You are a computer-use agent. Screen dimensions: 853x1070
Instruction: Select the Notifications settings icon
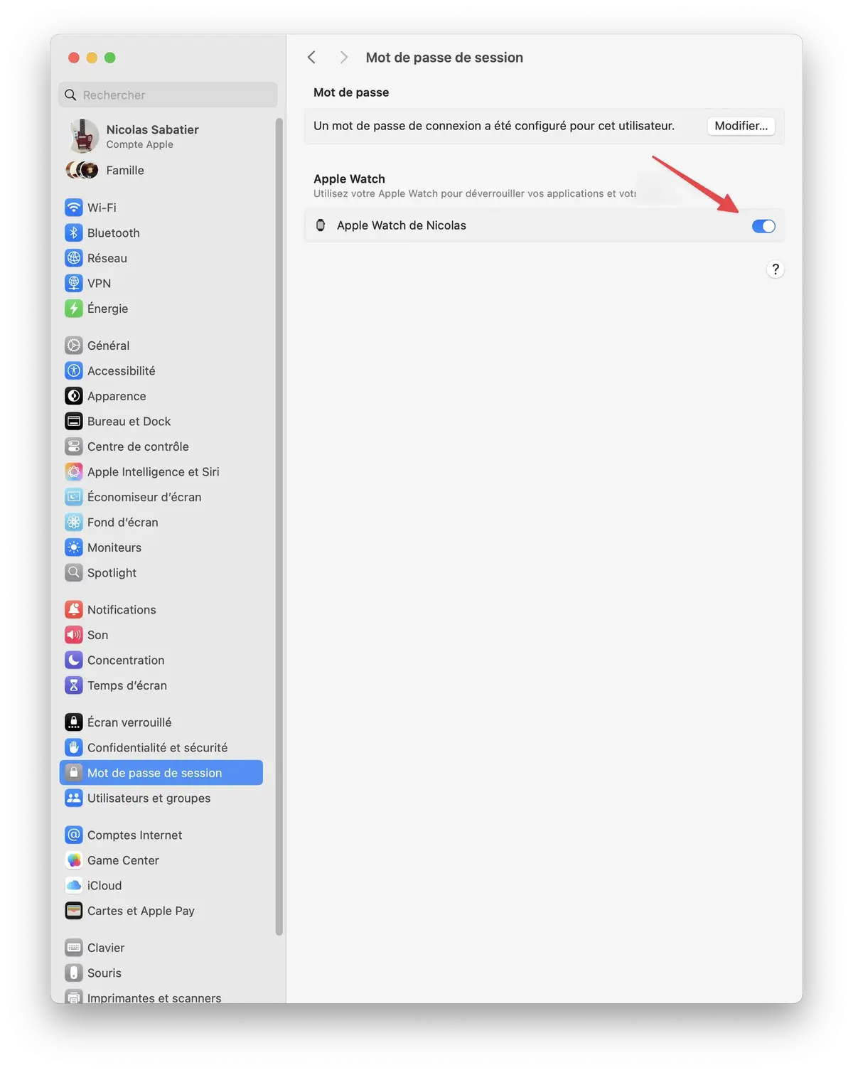click(x=74, y=609)
